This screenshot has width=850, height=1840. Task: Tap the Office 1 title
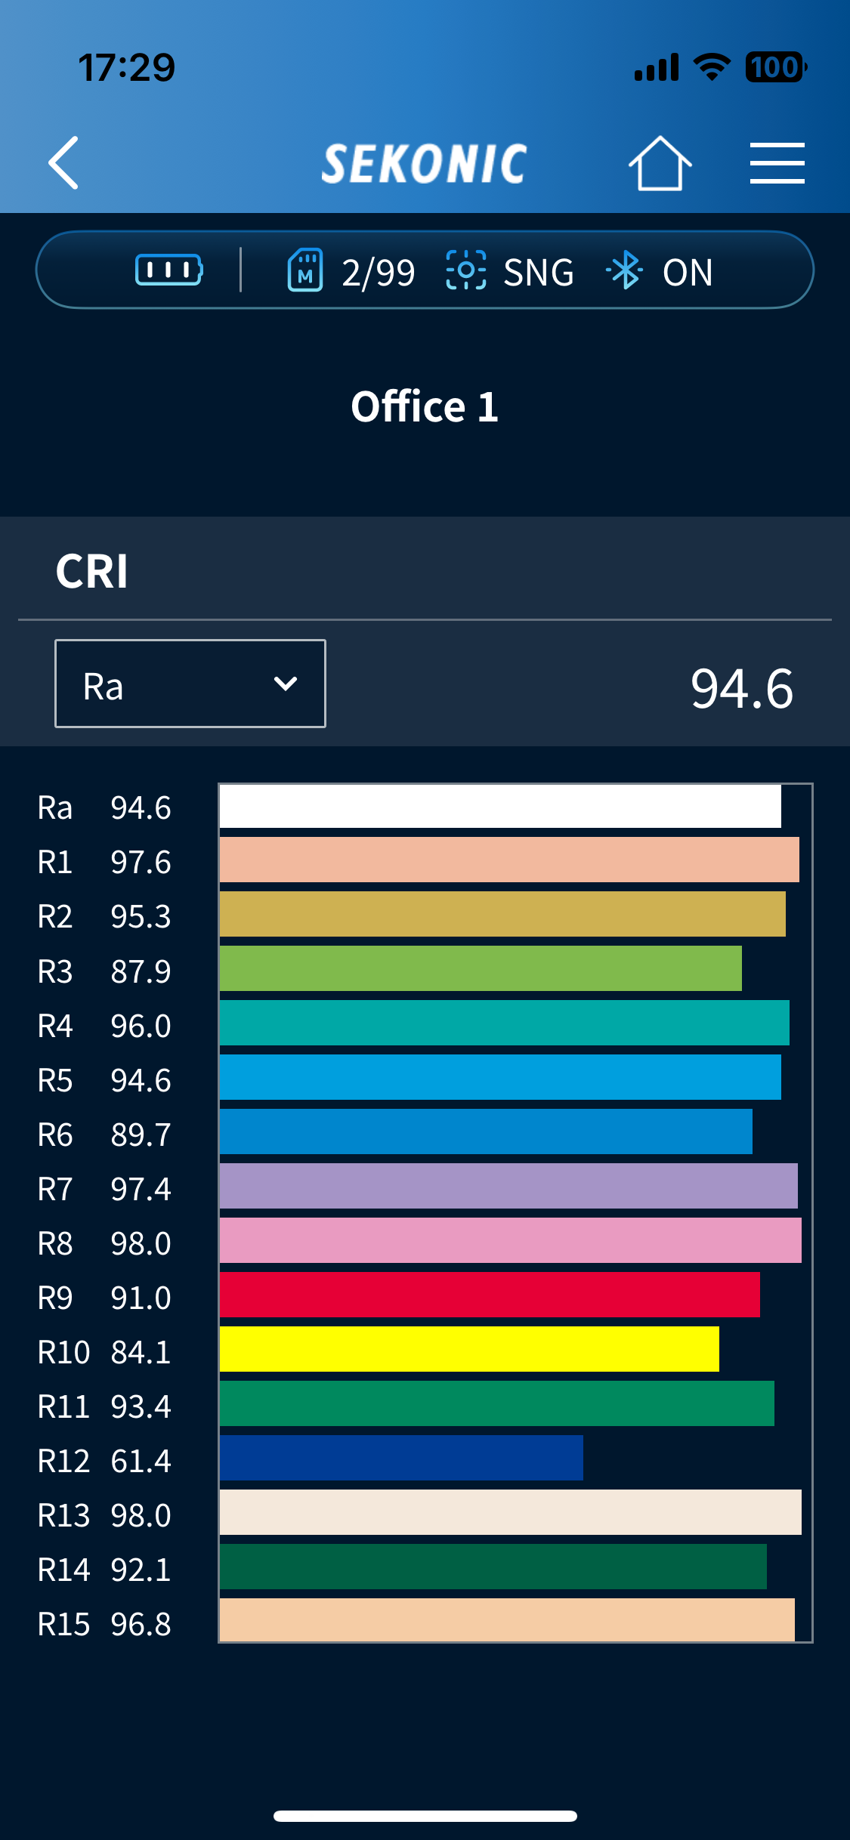pos(425,407)
